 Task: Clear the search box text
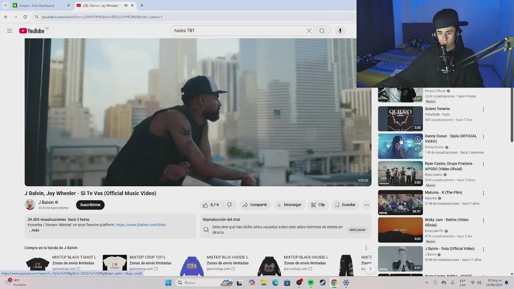pyautogui.click(x=309, y=31)
